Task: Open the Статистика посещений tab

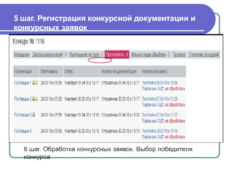Action: coord(204,54)
